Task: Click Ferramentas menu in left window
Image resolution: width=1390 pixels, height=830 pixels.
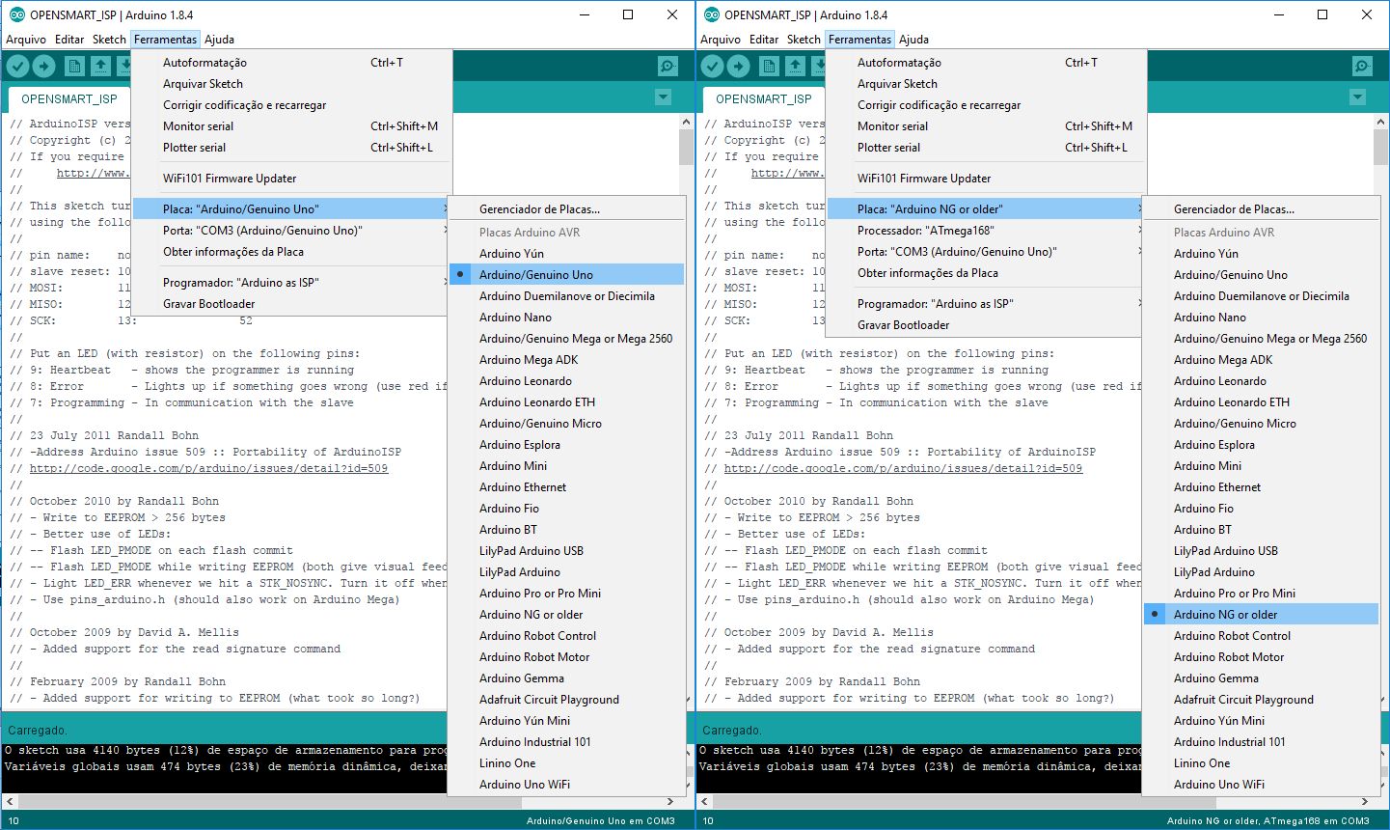Action: click(x=165, y=40)
